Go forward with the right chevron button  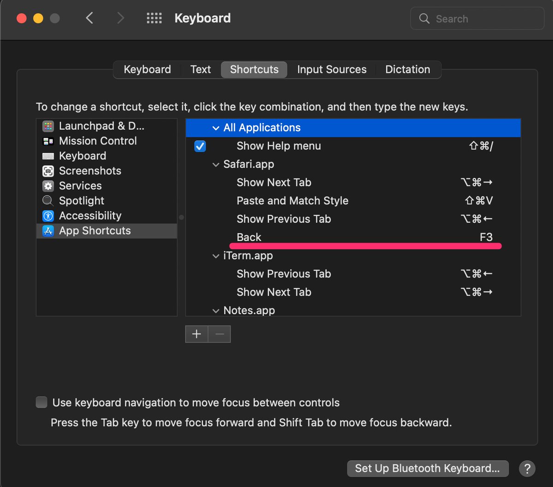tap(121, 18)
